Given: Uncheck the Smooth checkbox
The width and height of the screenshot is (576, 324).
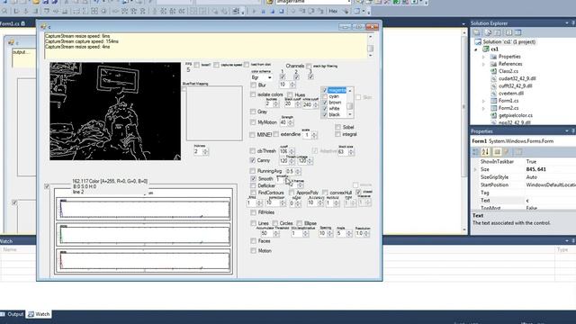Looking at the screenshot, I should (253, 178).
